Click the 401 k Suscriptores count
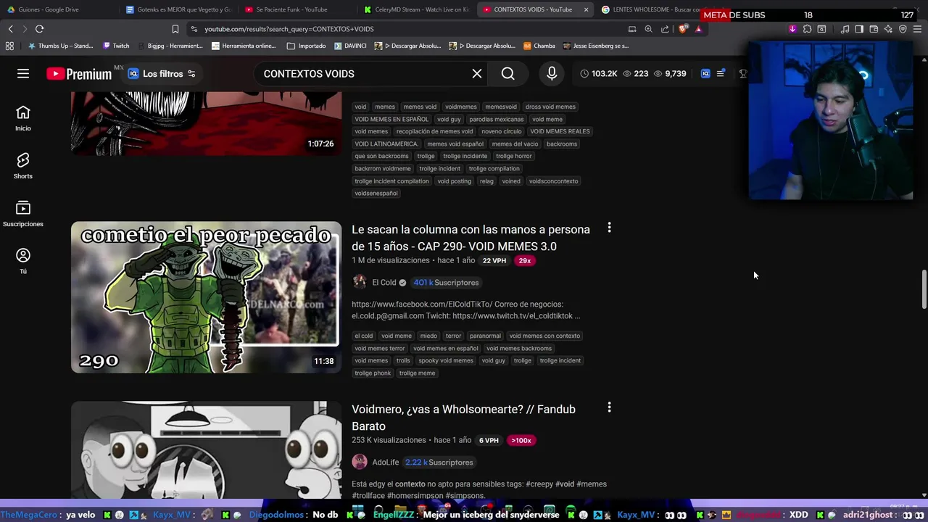This screenshot has height=522, width=928. pos(447,283)
